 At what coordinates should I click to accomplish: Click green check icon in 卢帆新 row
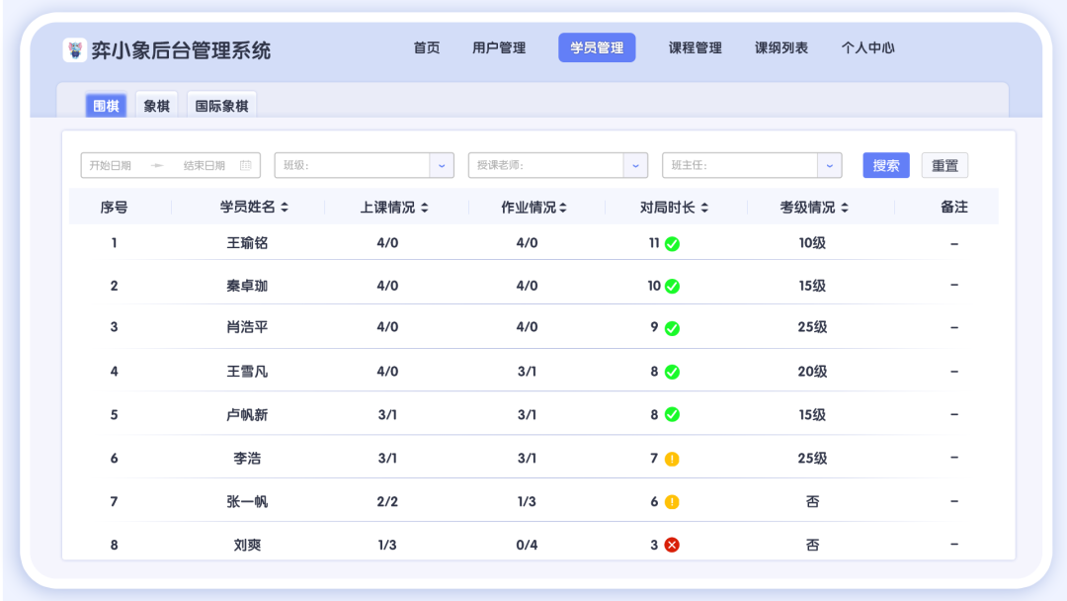click(x=673, y=414)
